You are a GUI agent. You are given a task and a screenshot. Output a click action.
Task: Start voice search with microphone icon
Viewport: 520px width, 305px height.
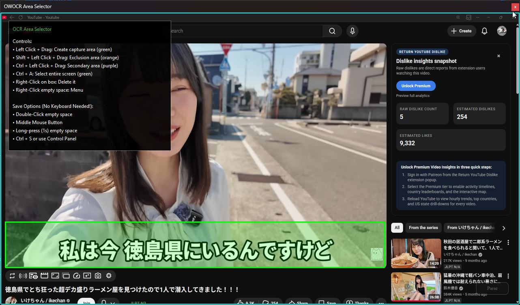click(352, 31)
